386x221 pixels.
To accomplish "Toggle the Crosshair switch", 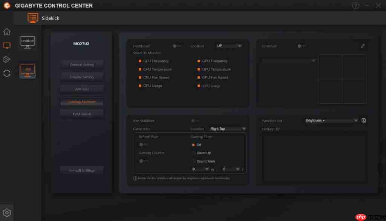I will (x=301, y=46).
